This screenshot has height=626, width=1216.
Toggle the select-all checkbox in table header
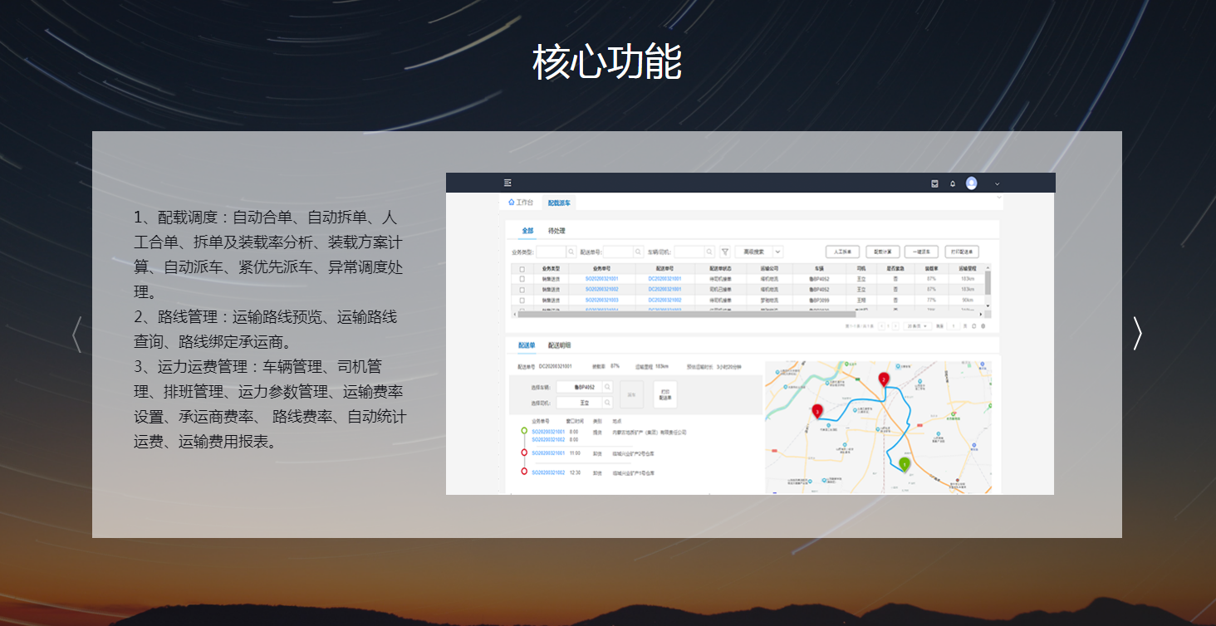click(522, 269)
